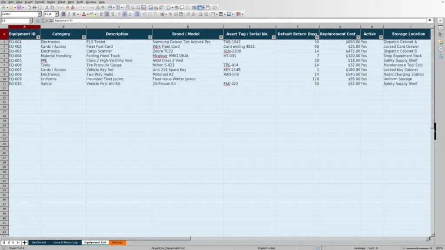Toggle Center Horizontally alignment button
The height and width of the screenshot is (250, 445).
pyautogui.click(x=107, y=14)
